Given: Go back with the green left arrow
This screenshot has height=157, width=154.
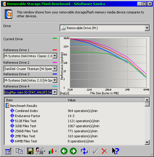Looking at the screenshot, I should pyautogui.click(x=64, y=151).
